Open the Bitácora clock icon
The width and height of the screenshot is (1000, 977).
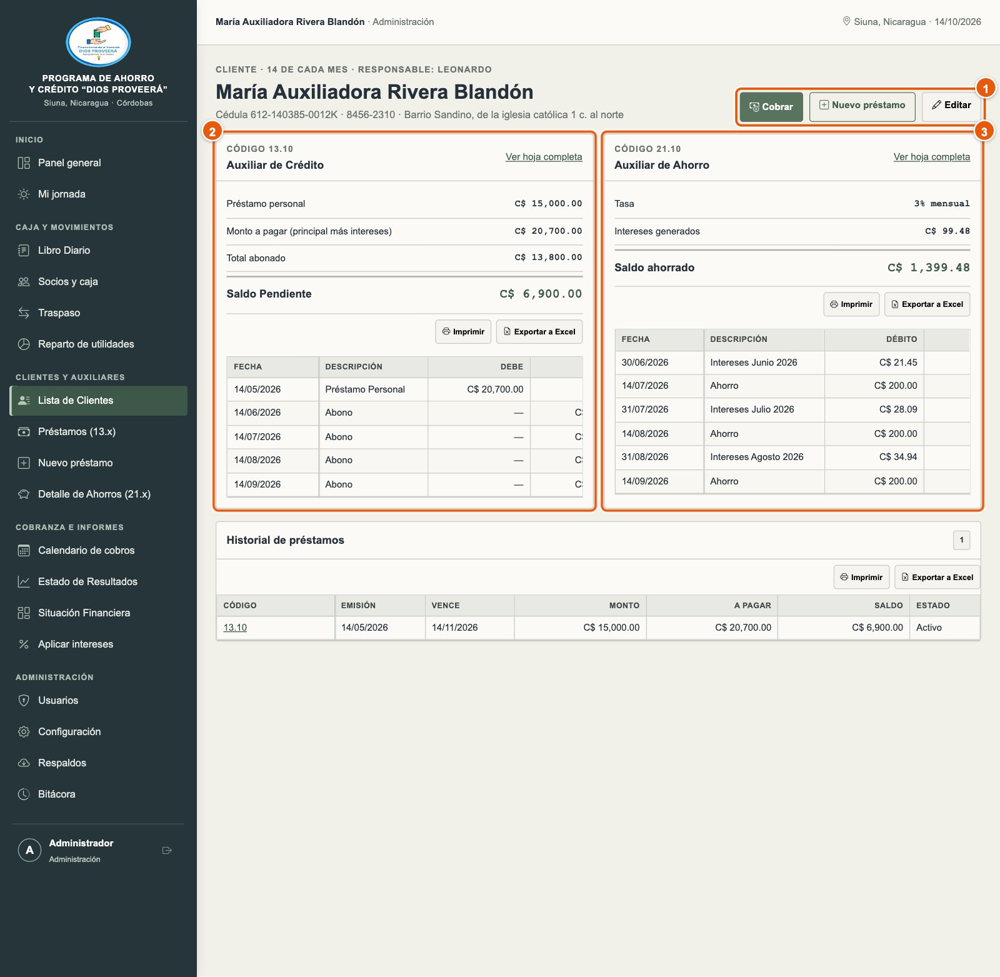click(x=24, y=794)
